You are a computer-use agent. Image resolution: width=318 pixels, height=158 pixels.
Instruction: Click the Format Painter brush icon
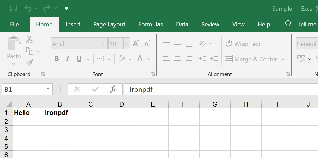click(x=30, y=62)
